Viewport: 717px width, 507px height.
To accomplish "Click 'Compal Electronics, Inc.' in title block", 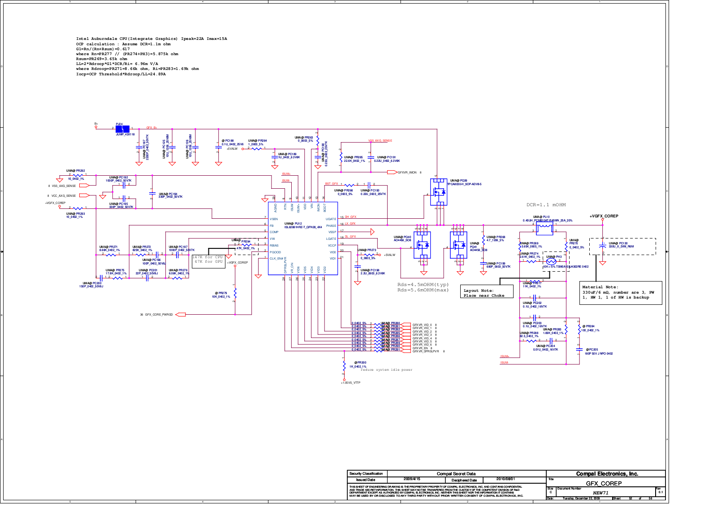I will tap(607, 474).
